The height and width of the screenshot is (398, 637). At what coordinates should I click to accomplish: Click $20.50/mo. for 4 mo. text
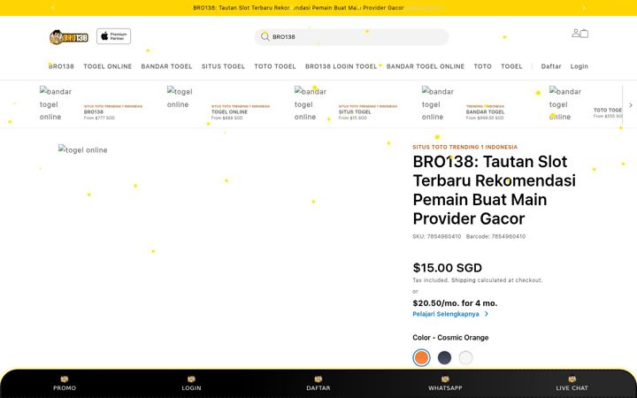(455, 303)
